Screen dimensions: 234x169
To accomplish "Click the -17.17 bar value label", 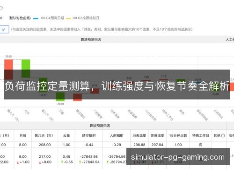I will click(43, 95).
